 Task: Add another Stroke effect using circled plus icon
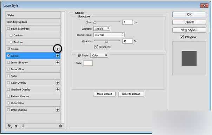[x=58, y=49]
